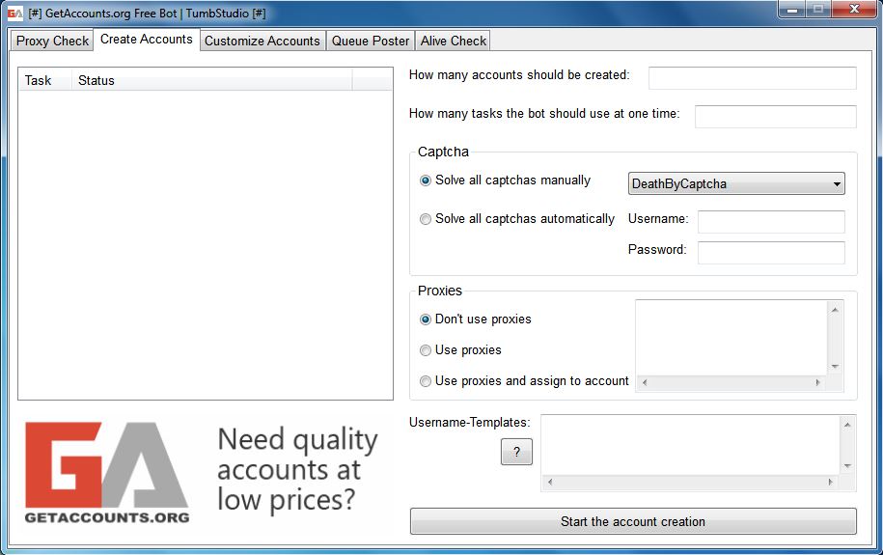This screenshot has height=555, width=883.
Task: Click proxies box scroll down arrow
Action: coord(835,367)
